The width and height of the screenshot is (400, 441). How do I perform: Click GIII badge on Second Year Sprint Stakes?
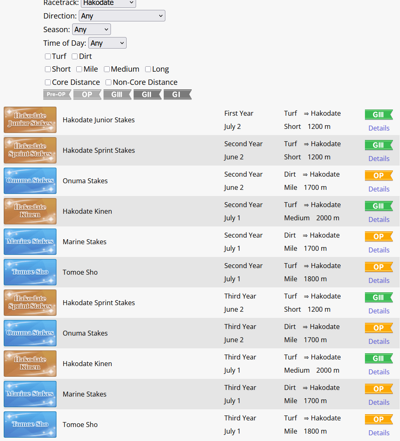point(379,145)
